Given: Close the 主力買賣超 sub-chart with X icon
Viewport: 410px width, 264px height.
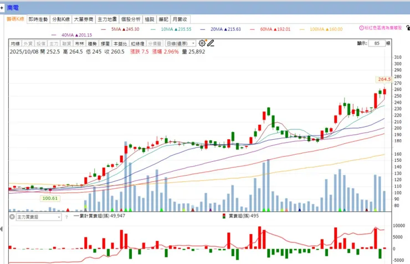Looking at the screenshot, I should [12, 217].
